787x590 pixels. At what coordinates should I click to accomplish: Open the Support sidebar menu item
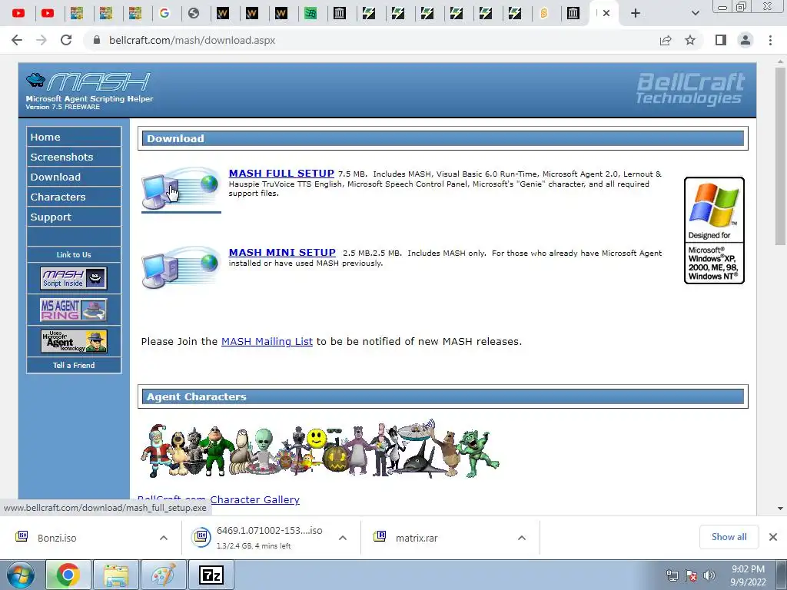[x=74, y=217]
